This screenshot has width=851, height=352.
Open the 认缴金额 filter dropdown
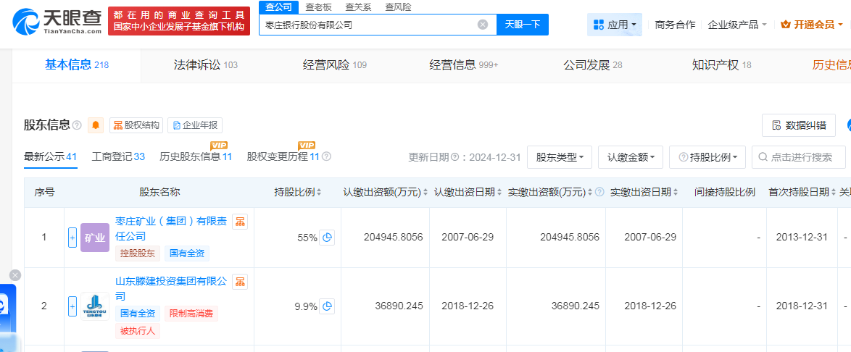click(631, 157)
